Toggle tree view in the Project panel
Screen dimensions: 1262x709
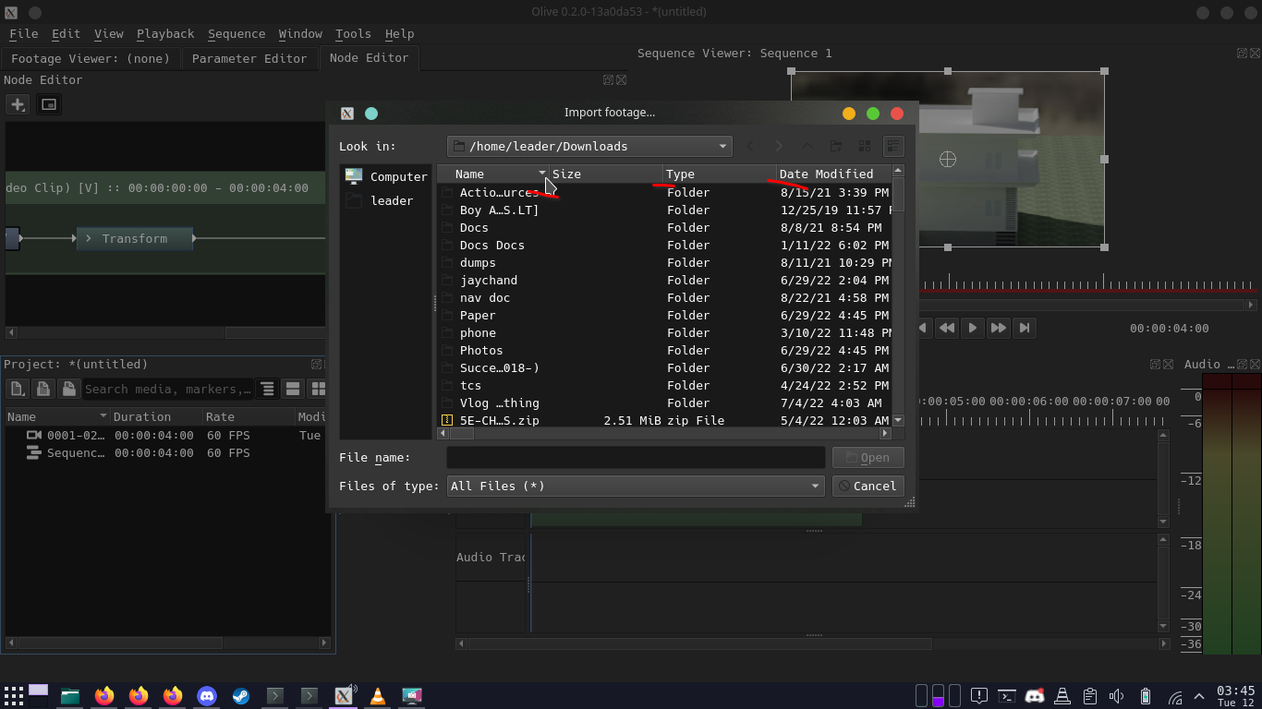[267, 389]
